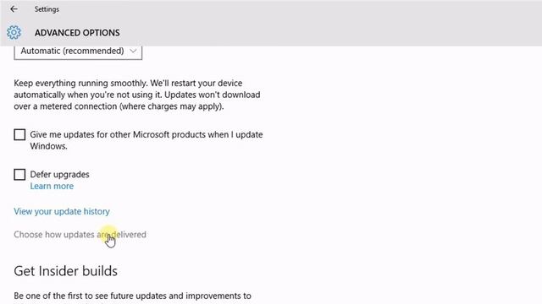
Task: Tick the Defer upgrades checkbox
Action: (19, 175)
